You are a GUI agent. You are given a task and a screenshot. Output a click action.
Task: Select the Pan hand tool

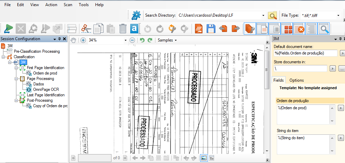point(73,40)
